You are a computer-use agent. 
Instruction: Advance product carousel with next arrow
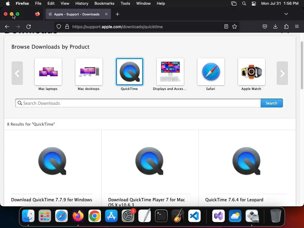[x=282, y=73]
